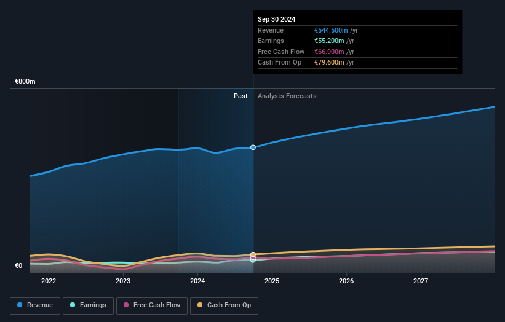Click the blue Revenue data point marker
505x322 pixels.
(253, 147)
